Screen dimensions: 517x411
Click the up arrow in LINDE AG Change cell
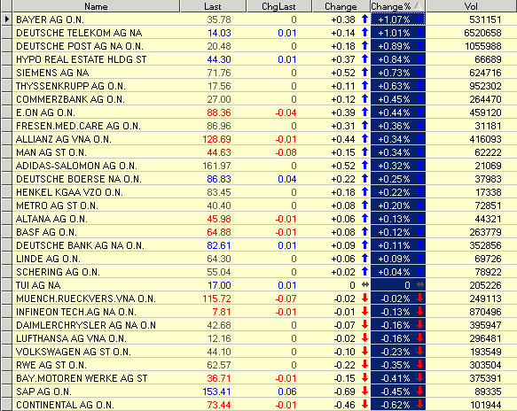(364, 258)
